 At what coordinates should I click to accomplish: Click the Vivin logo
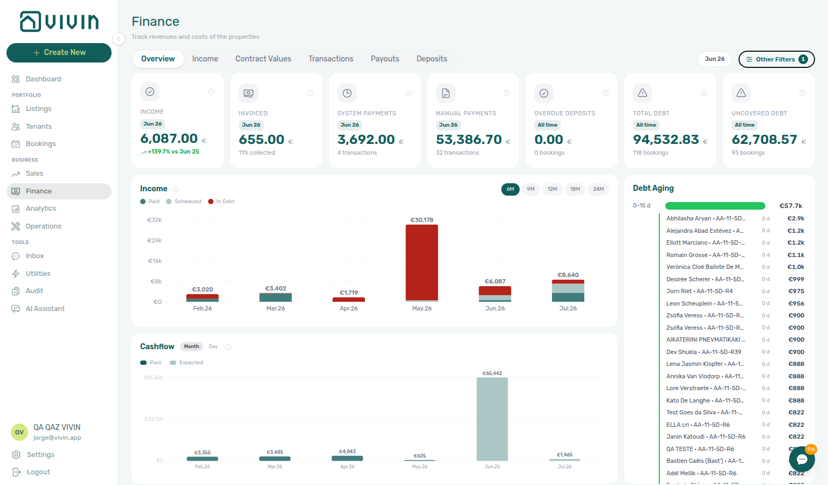coord(59,22)
